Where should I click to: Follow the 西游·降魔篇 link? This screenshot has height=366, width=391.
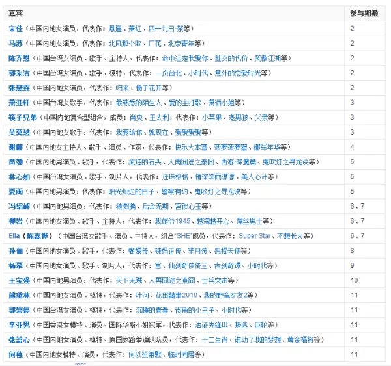(239, 162)
